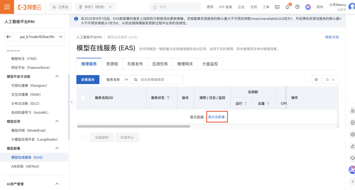Open the Cloud Shell terminal icon

point(277,7)
